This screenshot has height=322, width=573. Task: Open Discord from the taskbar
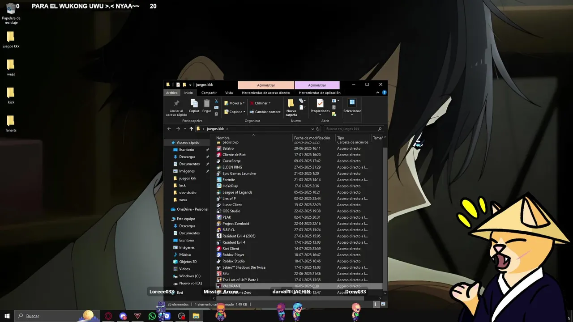[x=123, y=316]
